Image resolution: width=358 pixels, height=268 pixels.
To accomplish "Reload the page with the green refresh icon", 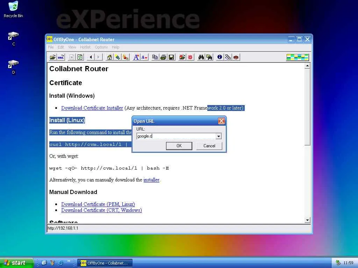I will pos(80,57).
